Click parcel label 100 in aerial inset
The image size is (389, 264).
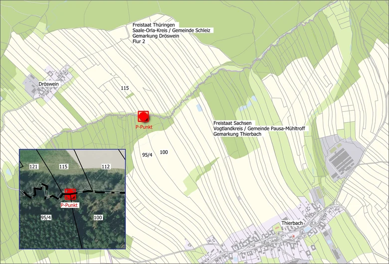coord(98,217)
